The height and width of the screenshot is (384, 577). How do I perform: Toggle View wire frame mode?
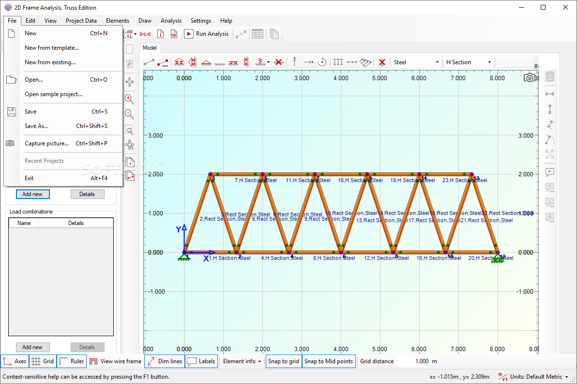click(116, 361)
